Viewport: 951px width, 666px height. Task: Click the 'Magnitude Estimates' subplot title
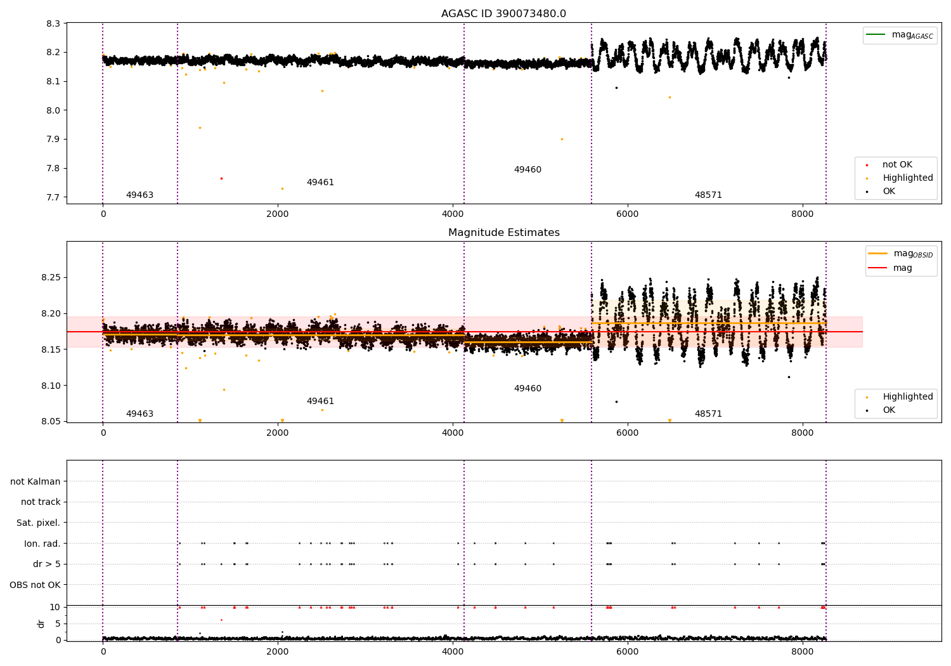click(503, 233)
